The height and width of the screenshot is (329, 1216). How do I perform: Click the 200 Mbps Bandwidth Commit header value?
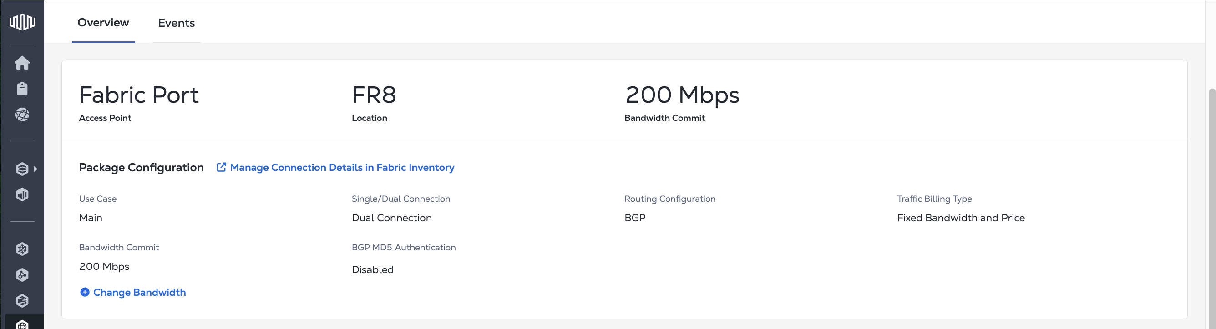click(x=682, y=95)
